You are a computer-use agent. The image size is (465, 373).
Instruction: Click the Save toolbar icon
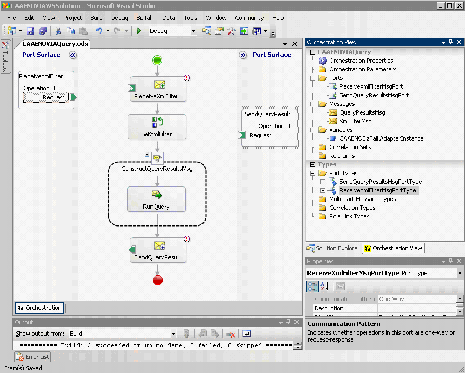click(x=30, y=31)
